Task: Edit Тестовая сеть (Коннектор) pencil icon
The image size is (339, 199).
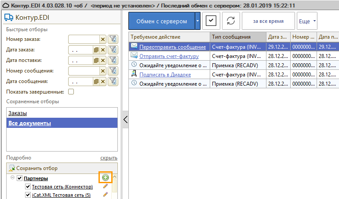Action: tap(106, 186)
